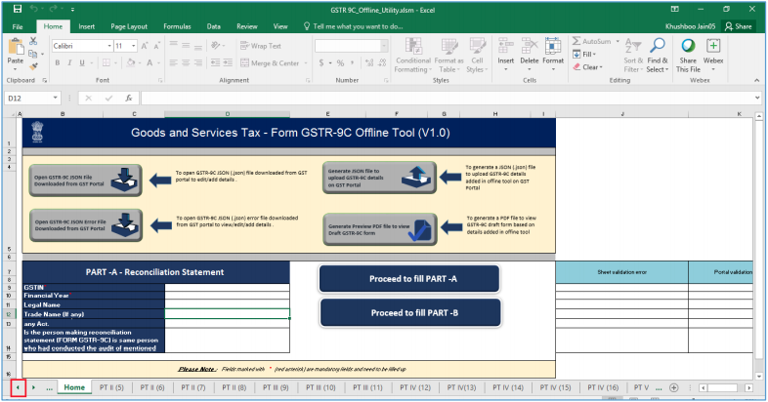Toggle Bold formatting
Viewport: 768px width, 402px height.
coord(58,62)
